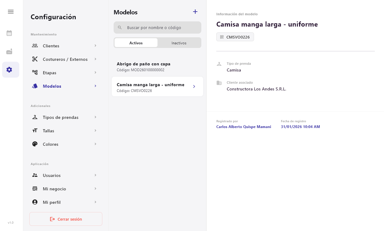
Task: Click the search by name or code field
Action: [157, 28]
